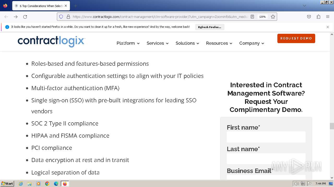
Task: Save page to Pocket icon
Action: [309, 17]
